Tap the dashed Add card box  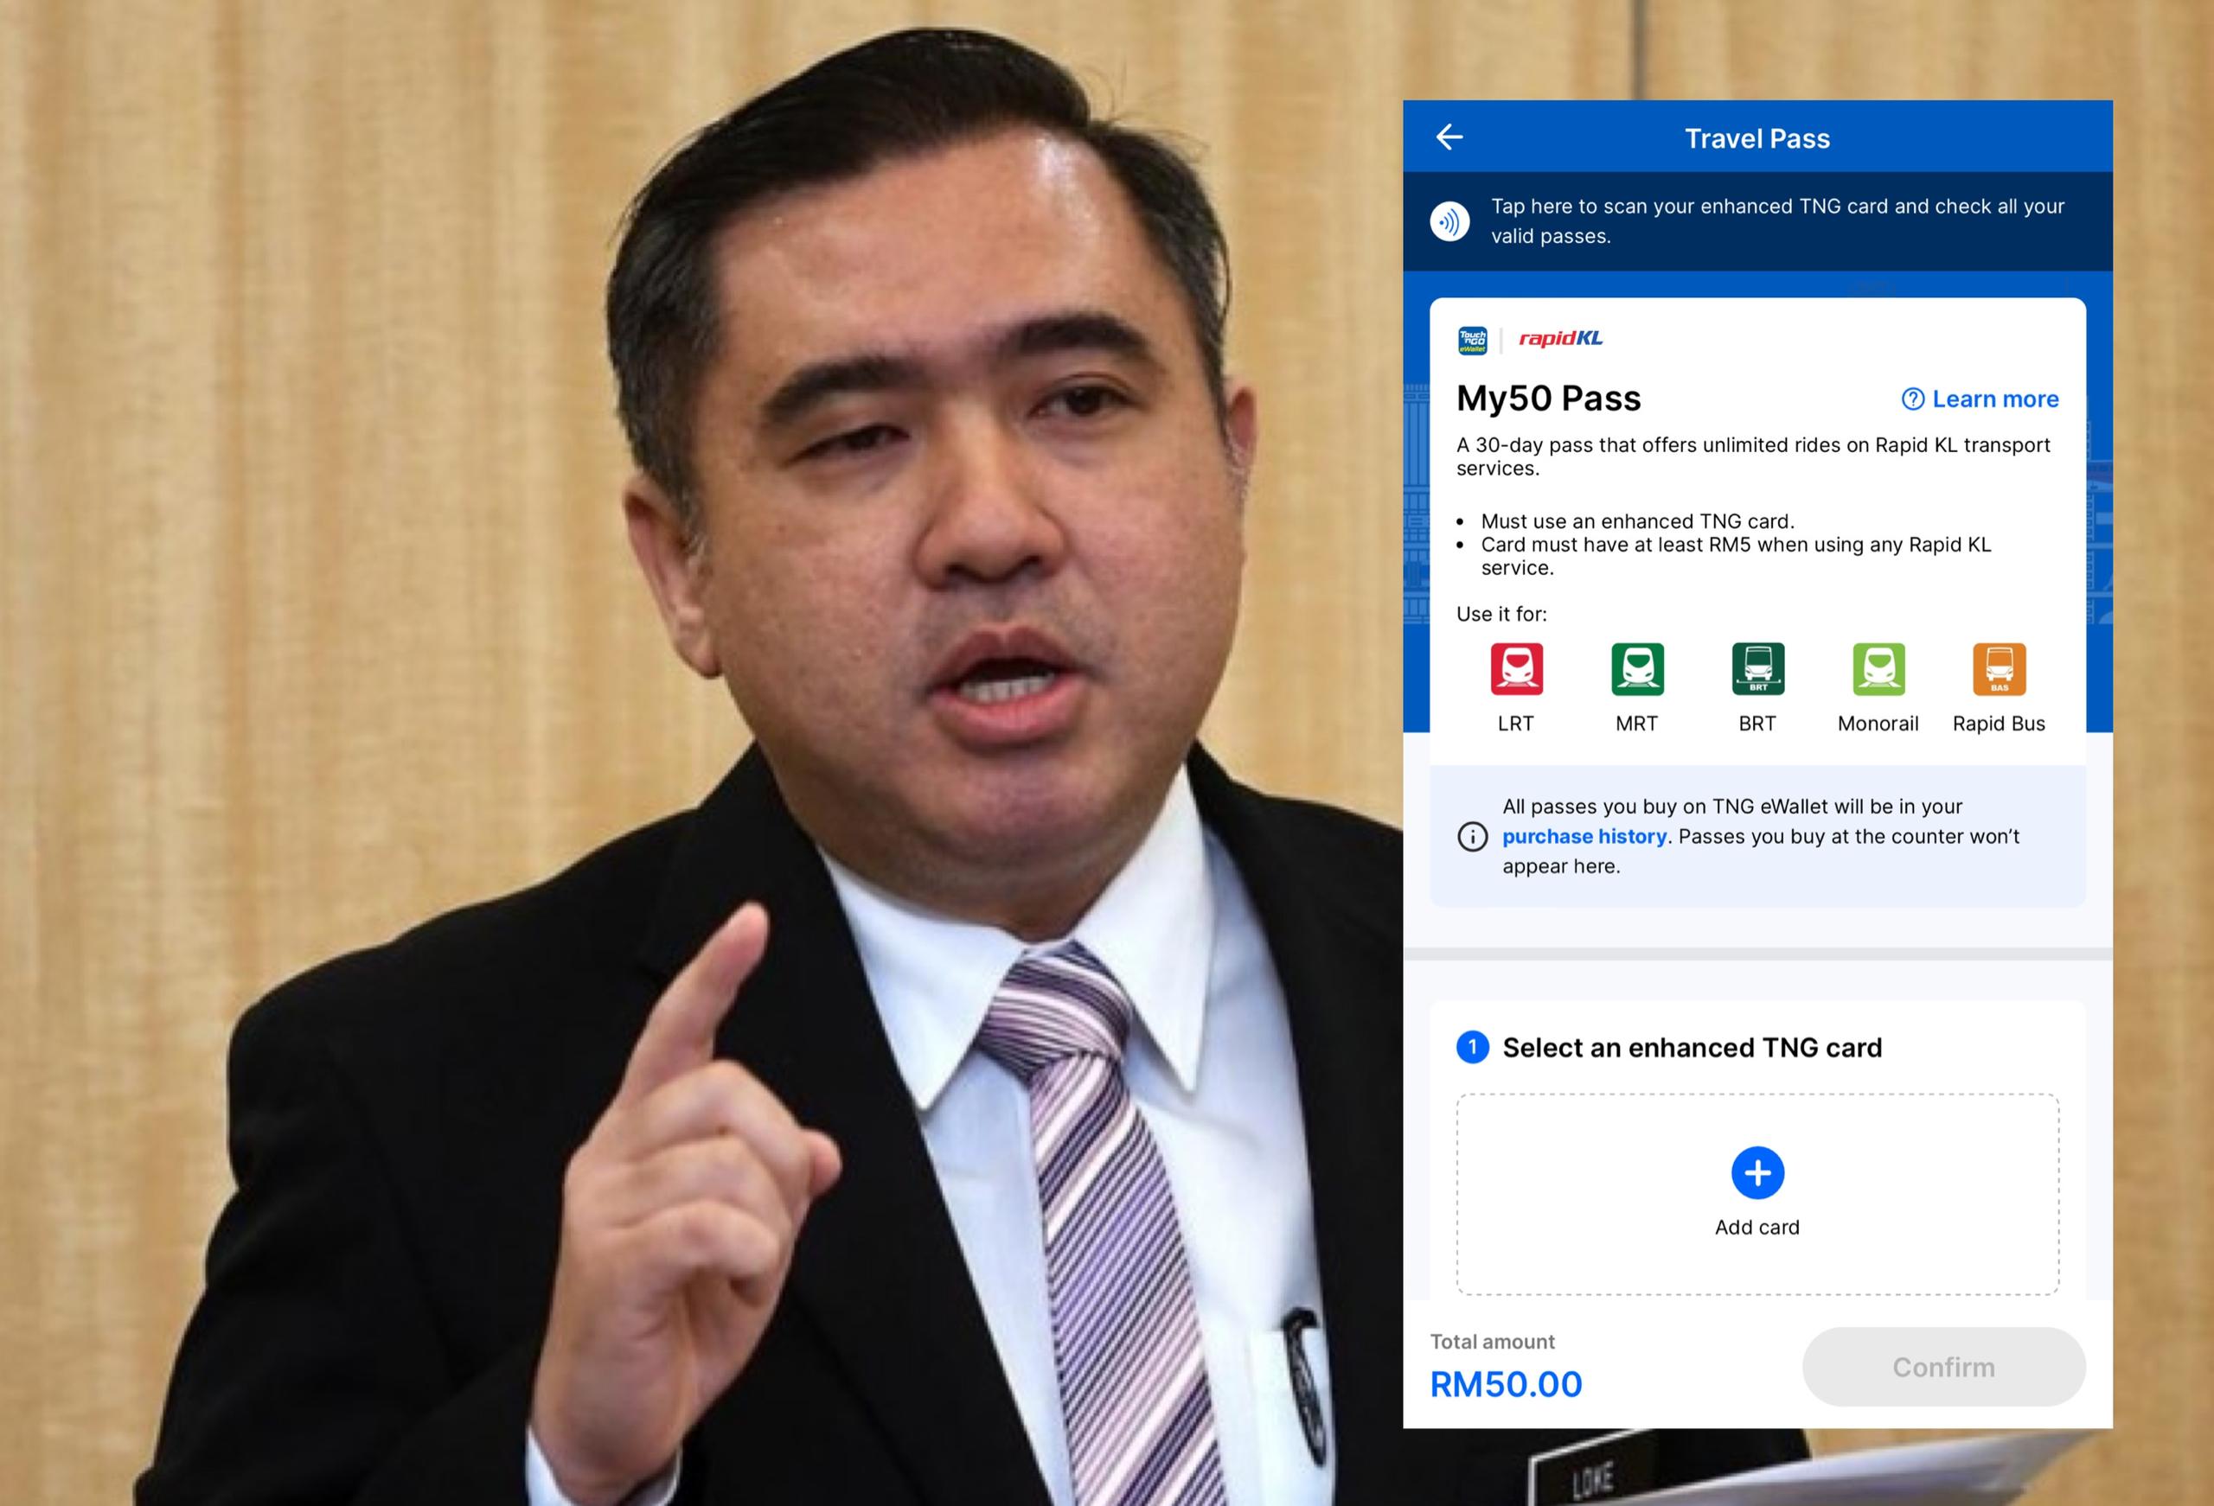tap(1757, 1195)
